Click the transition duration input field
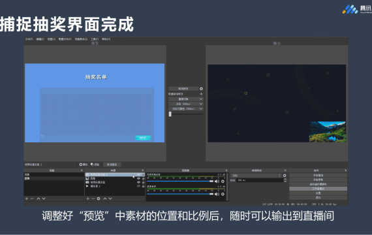 (x=260, y=180)
